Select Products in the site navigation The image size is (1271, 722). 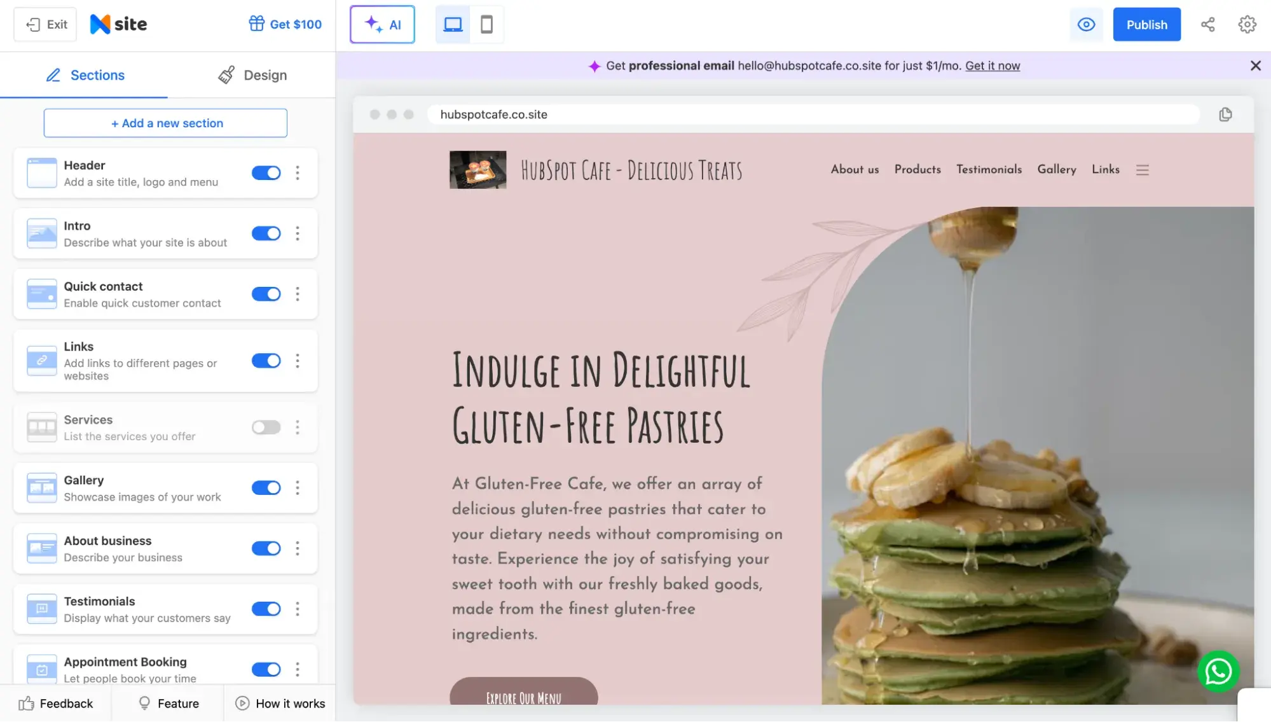[x=917, y=169]
